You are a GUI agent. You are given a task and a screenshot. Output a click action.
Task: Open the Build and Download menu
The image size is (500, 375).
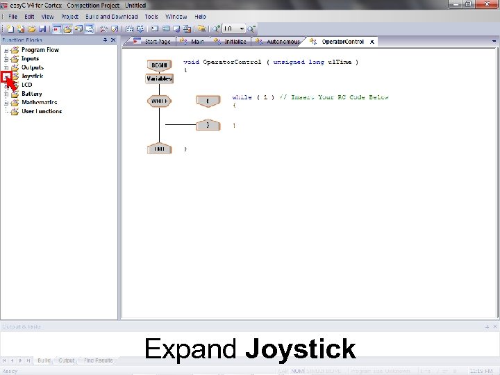[x=112, y=17]
